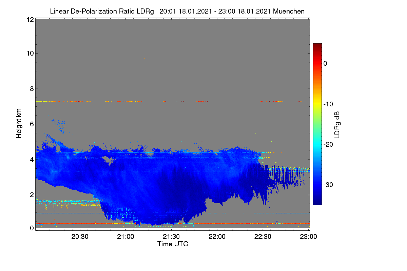Click the '22:30' time axis tick label
Image resolution: width=407 pixels, height=271 pixels.
263,236
